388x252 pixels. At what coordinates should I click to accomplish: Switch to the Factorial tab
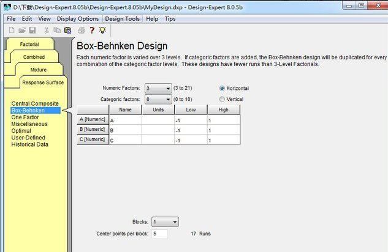[x=29, y=44]
